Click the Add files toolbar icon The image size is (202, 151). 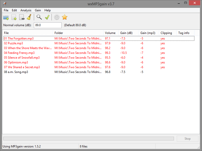tap(14, 17)
